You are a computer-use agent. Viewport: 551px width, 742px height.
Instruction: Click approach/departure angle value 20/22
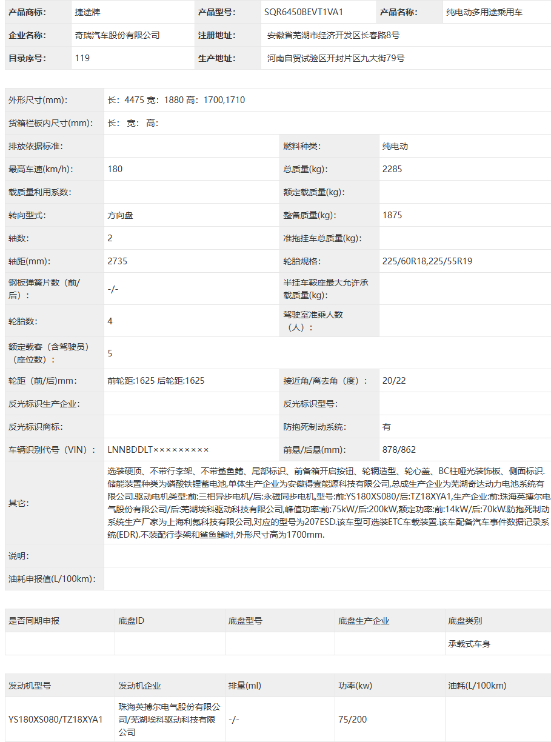click(394, 381)
